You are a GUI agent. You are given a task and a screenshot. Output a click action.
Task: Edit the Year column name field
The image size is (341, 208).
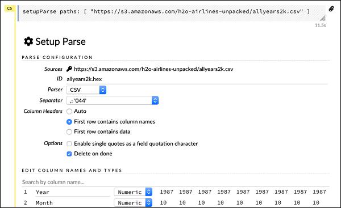pos(73,192)
